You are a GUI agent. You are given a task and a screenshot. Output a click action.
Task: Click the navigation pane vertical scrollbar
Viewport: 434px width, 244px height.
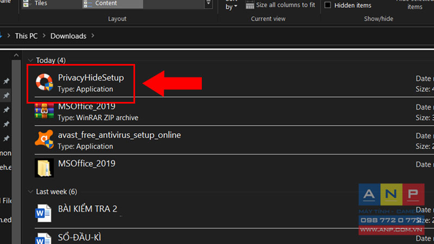16,152
